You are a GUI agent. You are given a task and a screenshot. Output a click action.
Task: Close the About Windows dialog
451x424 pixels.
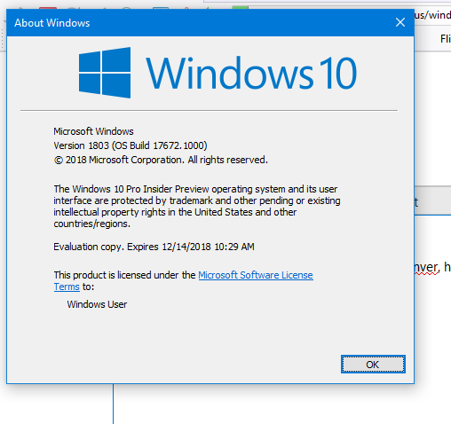coord(400,22)
